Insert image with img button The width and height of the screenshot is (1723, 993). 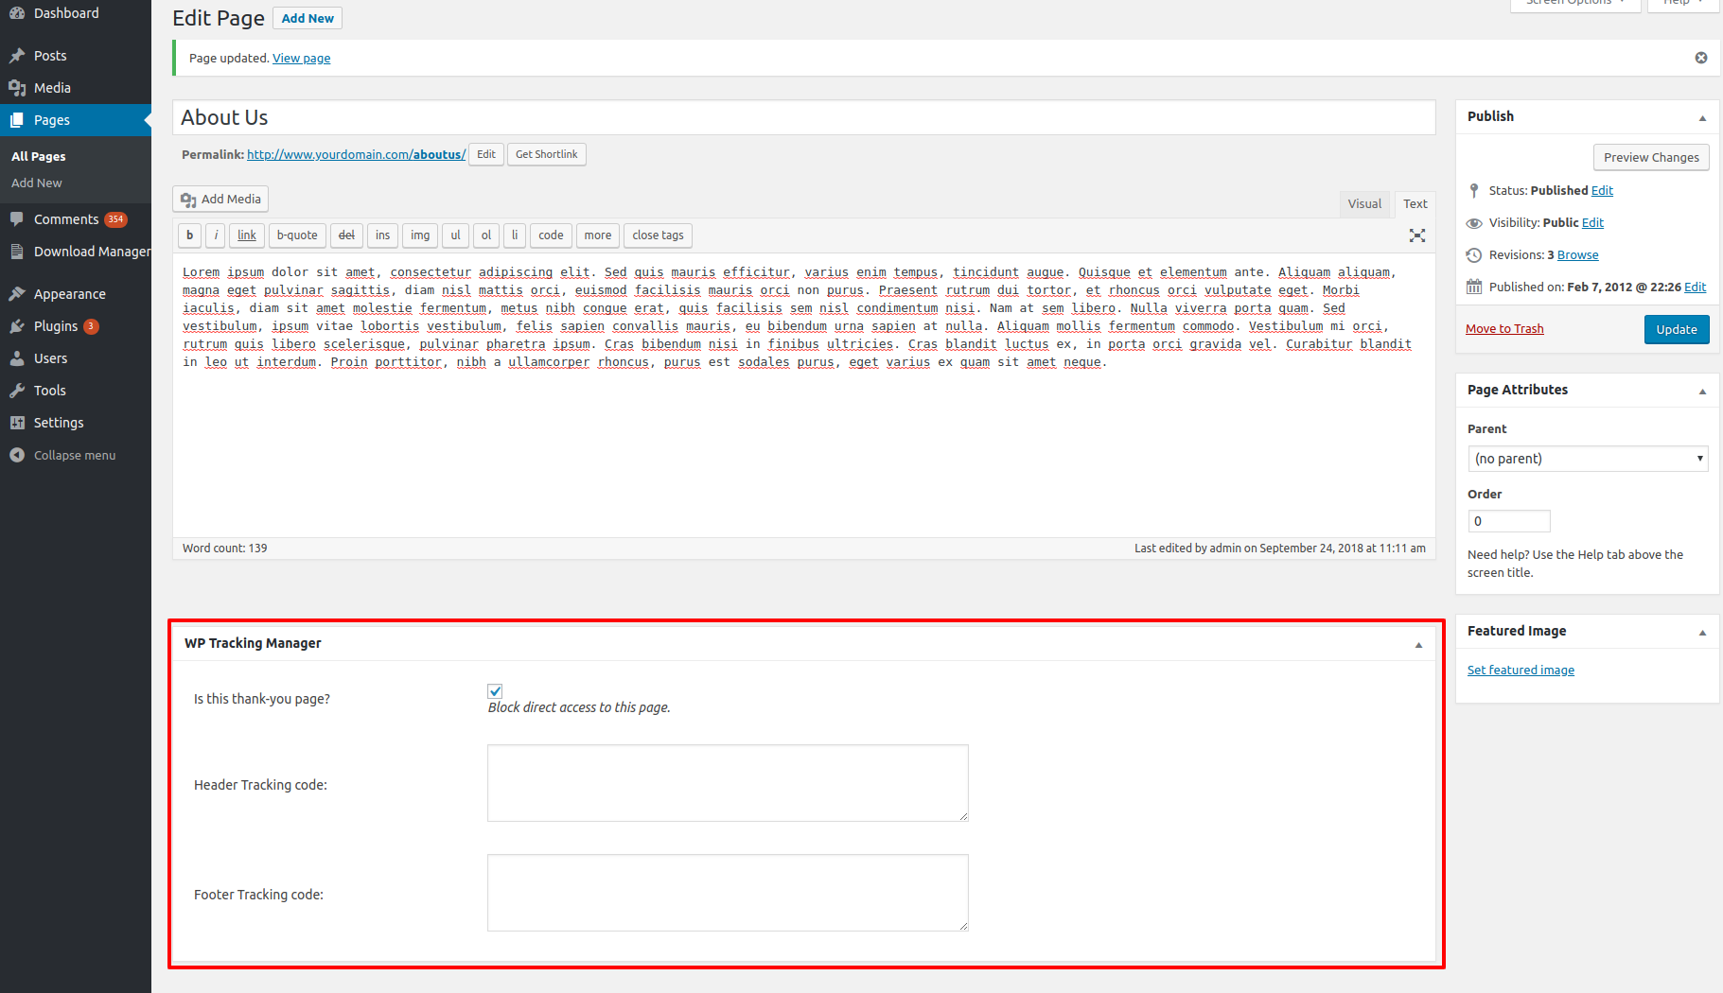[x=420, y=235]
